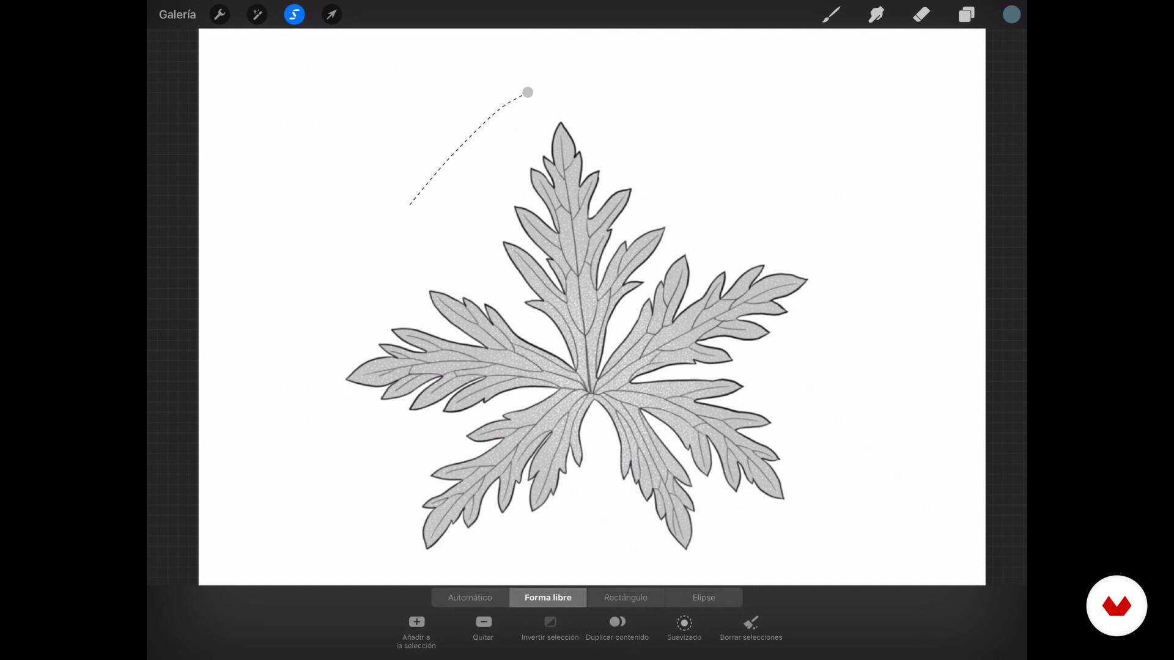
Task: Open the Layers panel
Action: 966,14
